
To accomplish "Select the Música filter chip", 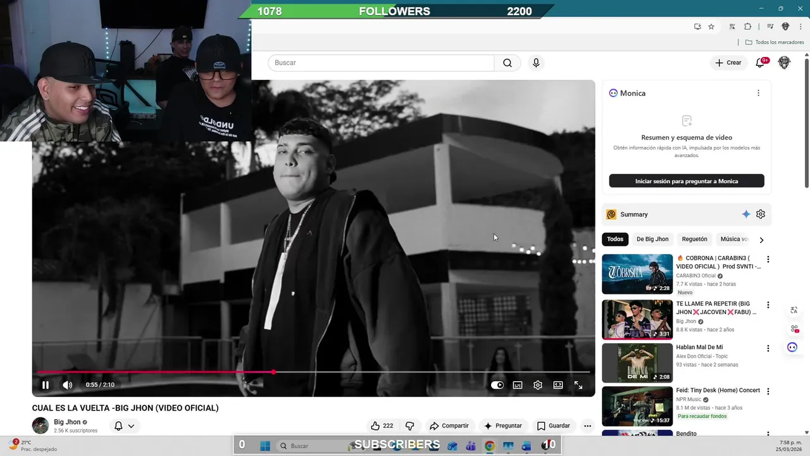I will coord(733,239).
